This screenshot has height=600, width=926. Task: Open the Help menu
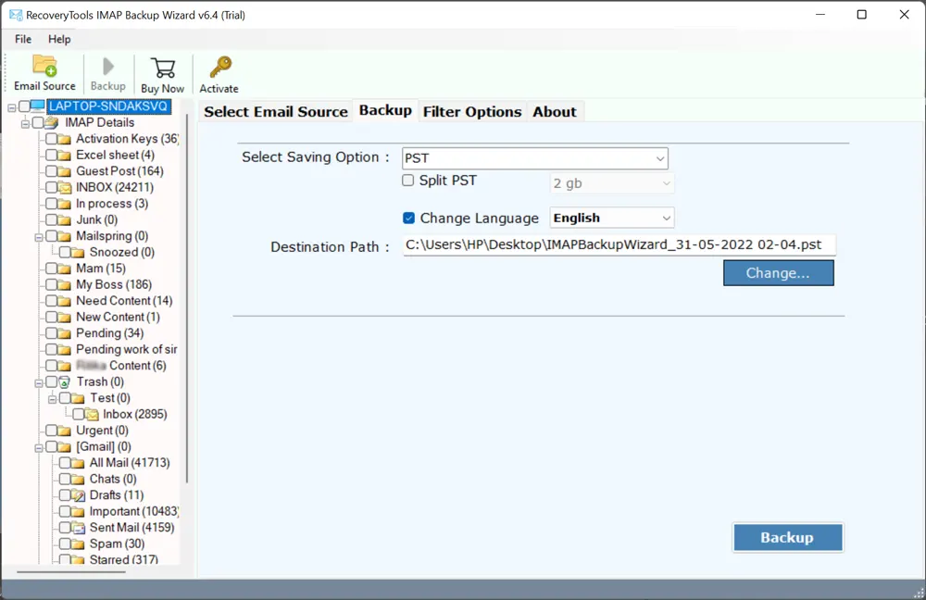click(59, 39)
